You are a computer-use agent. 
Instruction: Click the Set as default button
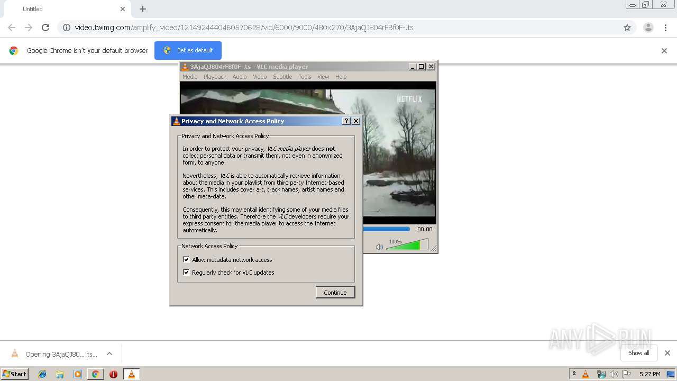pyautogui.click(x=188, y=50)
